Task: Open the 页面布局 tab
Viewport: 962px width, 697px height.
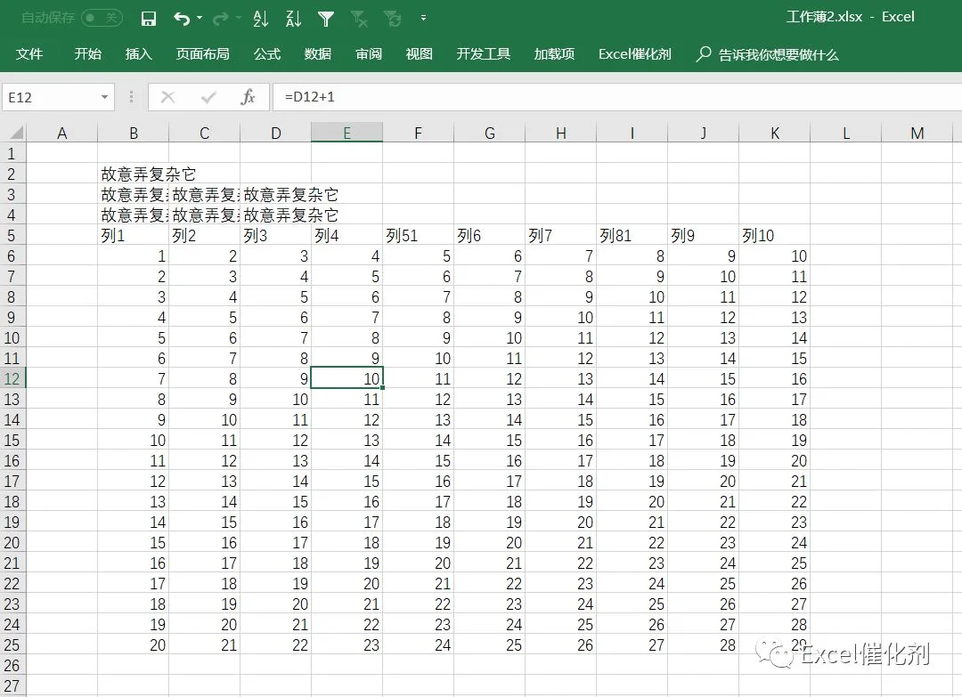Action: tap(203, 54)
